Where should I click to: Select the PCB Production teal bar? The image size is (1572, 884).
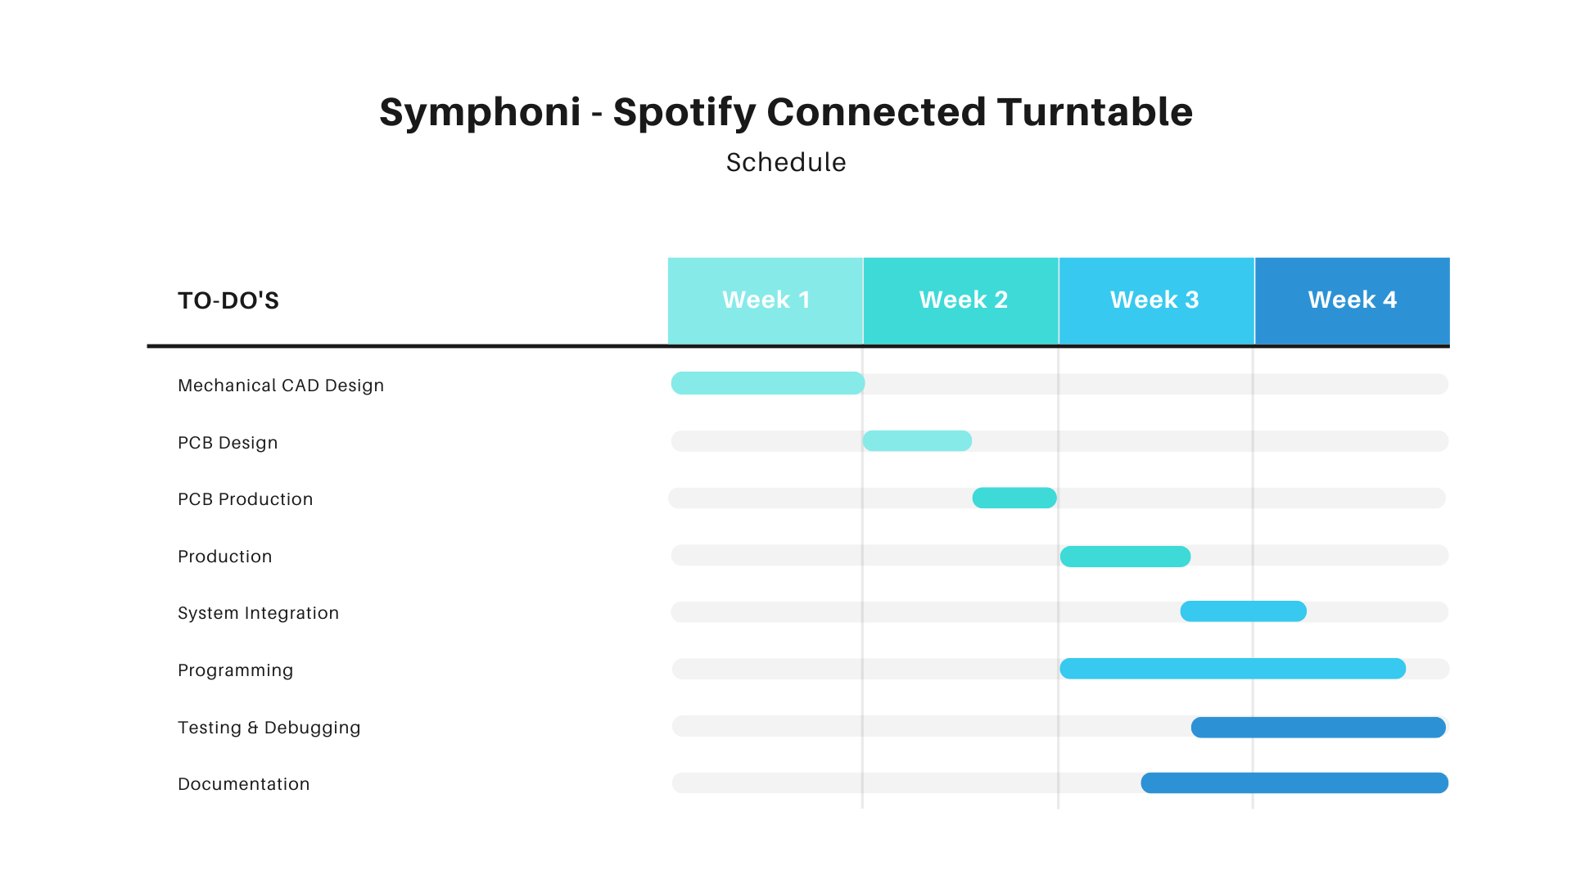pos(1014,498)
